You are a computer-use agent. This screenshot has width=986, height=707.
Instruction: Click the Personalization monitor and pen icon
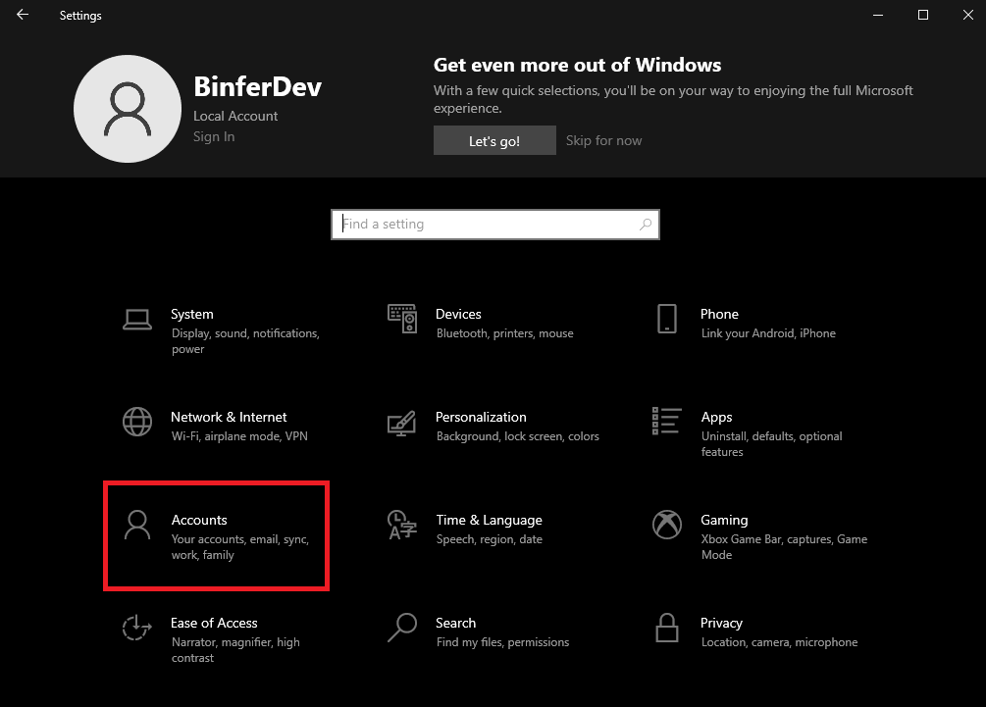(x=402, y=423)
